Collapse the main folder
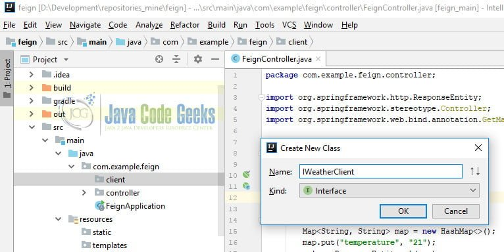The image size is (504, 252). 45,140
